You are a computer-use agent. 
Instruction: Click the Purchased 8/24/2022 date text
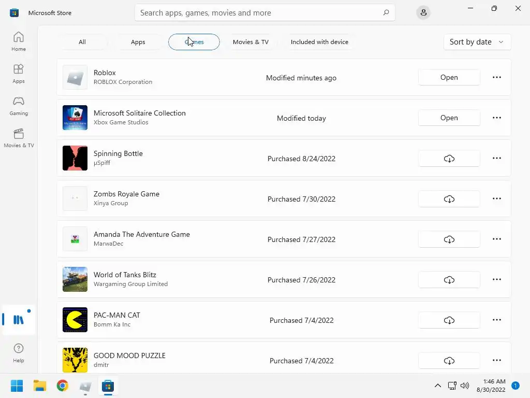coord(301,159)
